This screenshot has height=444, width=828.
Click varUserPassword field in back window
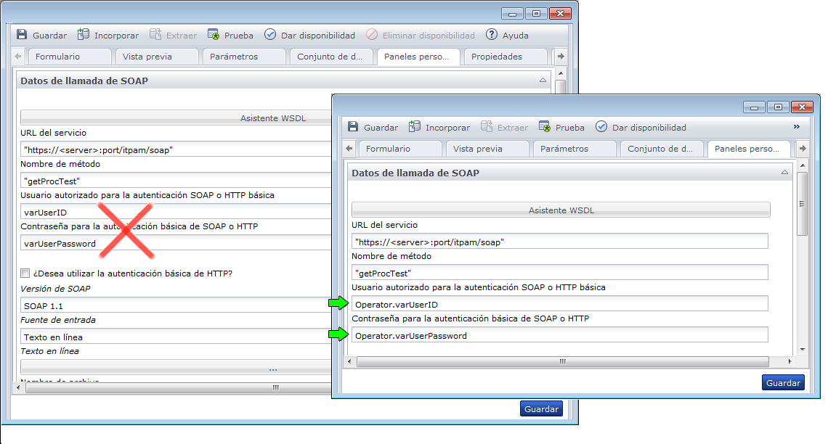(176, 242)
